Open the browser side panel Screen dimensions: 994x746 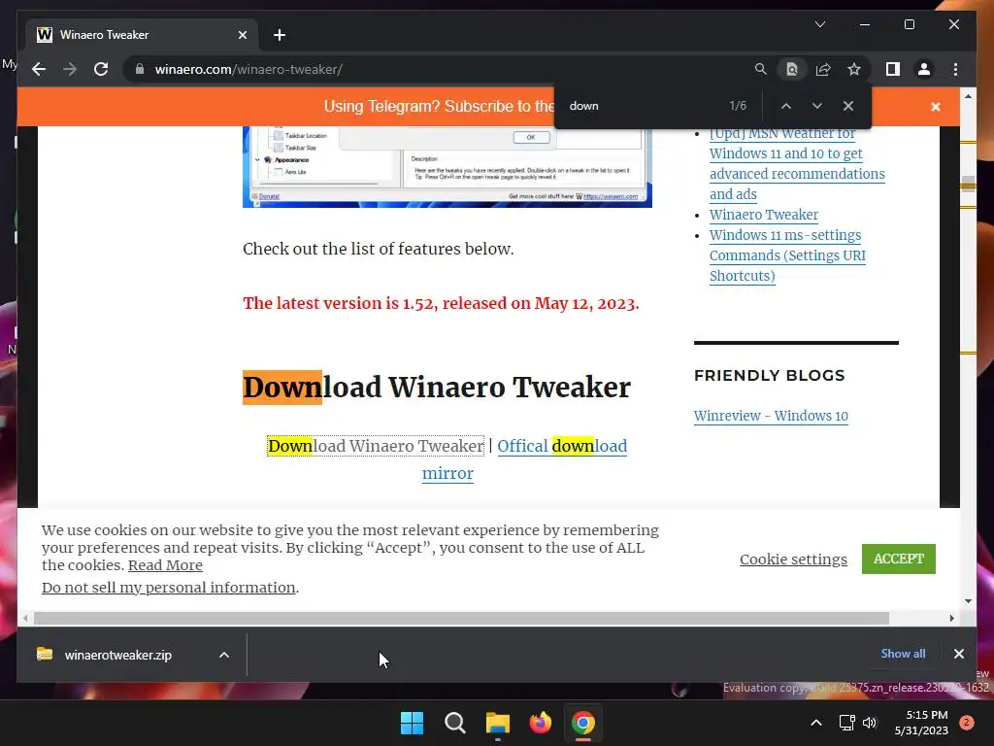point(893,69)
